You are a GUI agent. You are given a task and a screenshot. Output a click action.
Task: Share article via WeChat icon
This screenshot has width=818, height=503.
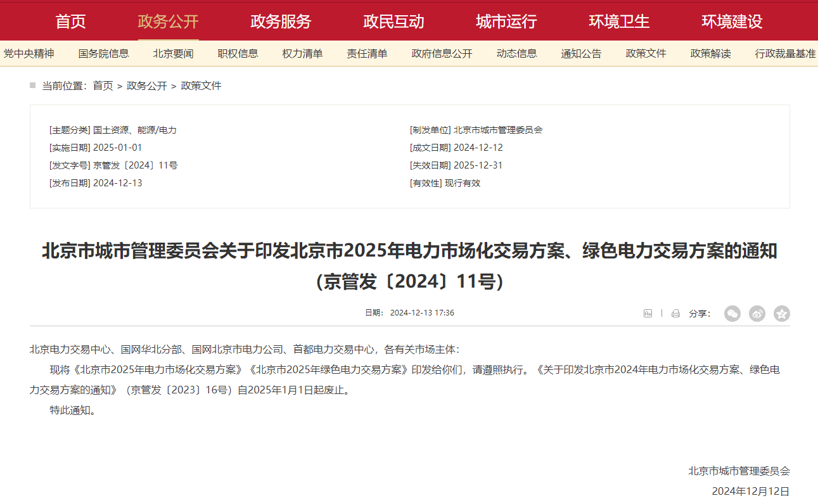[732, 313]
